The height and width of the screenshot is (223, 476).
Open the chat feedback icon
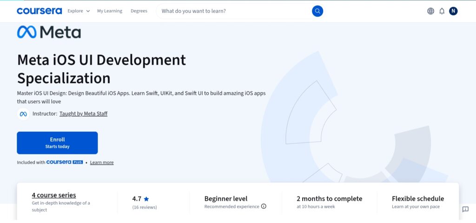[x=465, y=209]
